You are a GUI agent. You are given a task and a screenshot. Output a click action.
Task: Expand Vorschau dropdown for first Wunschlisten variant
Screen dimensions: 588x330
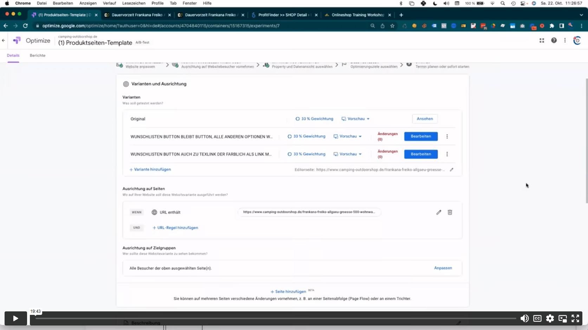tap(348, 136)
